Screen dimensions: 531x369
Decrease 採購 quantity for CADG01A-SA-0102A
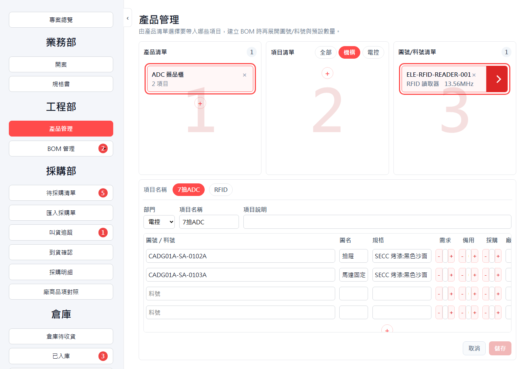coord(486,256)
